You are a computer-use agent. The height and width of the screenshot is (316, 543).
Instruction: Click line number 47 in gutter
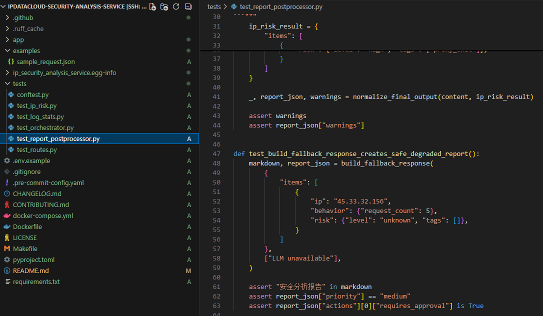coord(216,153)
